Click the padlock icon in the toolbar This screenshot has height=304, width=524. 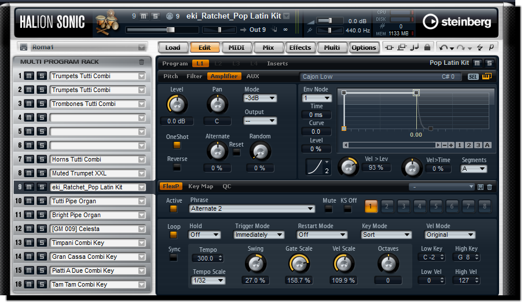pyautogui.click(x=427, y=47)
